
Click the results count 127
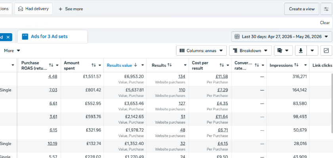[x=182, y=103]
